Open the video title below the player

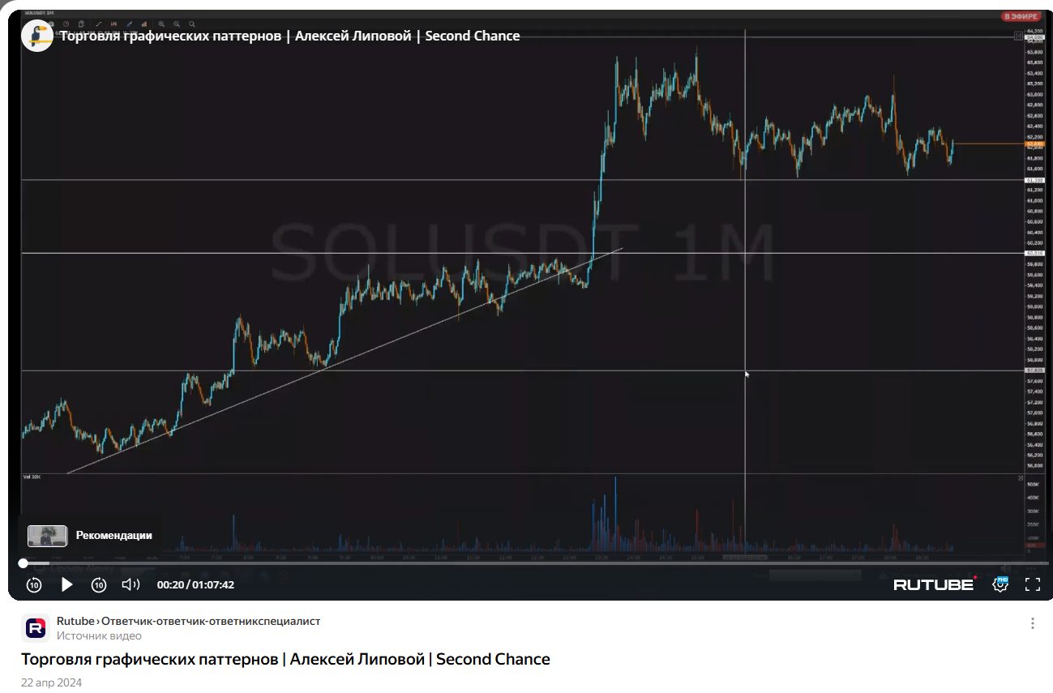(x=285, y=659)
